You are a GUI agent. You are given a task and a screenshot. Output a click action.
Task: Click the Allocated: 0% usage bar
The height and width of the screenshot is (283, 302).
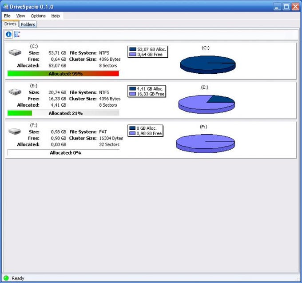tap(63, 152)
